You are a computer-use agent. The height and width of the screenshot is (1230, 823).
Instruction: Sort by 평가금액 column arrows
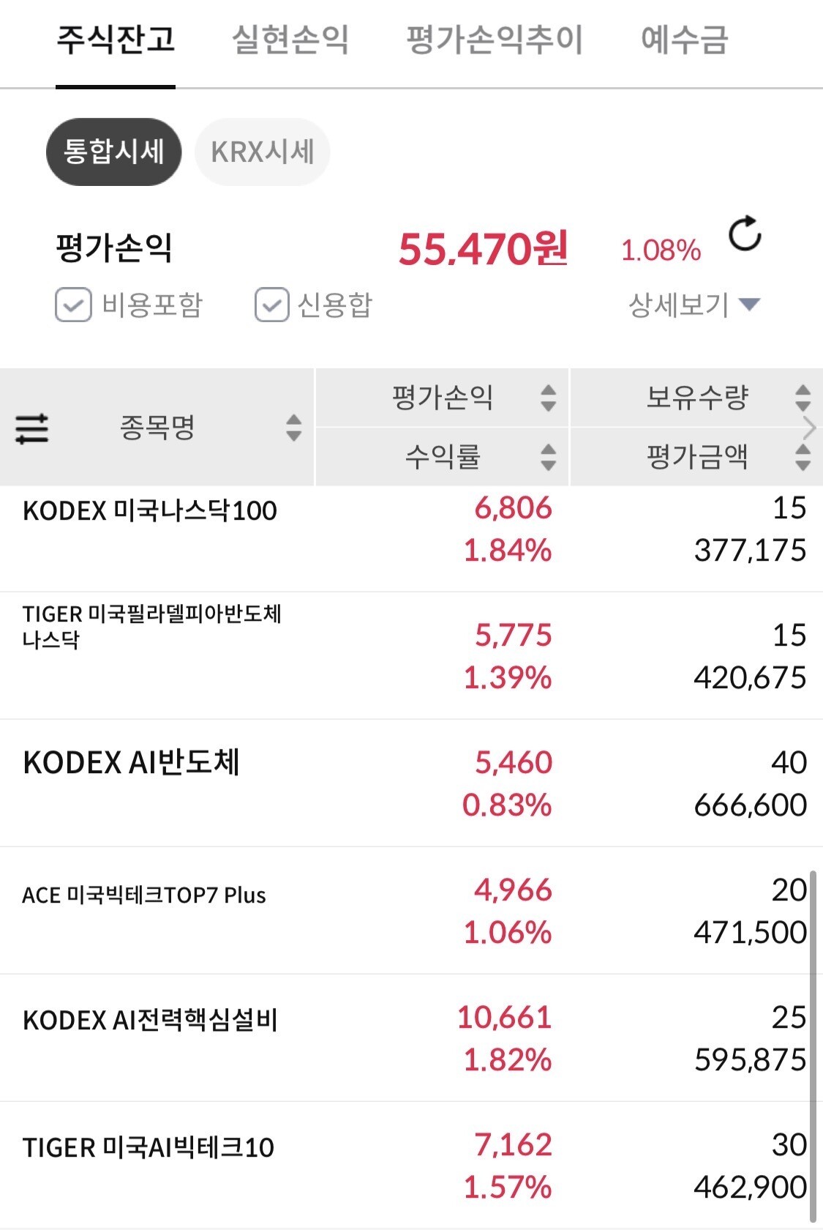click(803, 457)
